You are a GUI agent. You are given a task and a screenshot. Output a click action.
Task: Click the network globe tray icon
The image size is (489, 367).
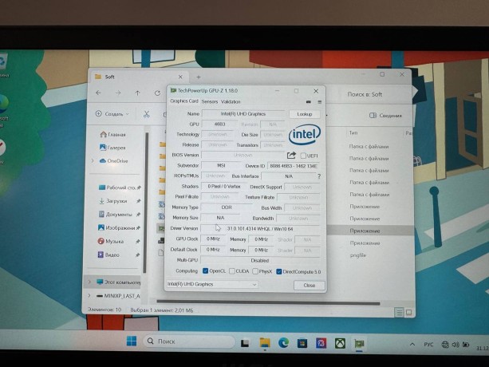445,345
